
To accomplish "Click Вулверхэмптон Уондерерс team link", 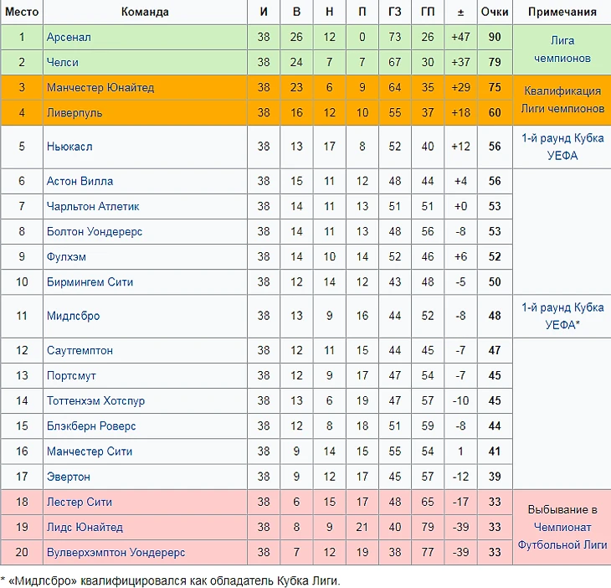I will pyautogui.click(x=116, y=553).
